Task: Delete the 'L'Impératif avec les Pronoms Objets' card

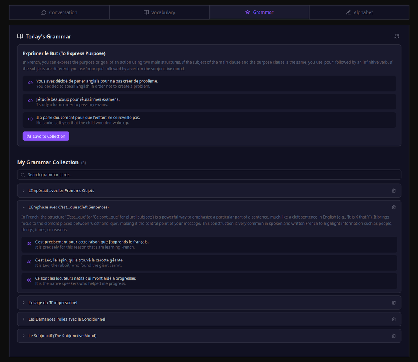Action: pos(394,190)
